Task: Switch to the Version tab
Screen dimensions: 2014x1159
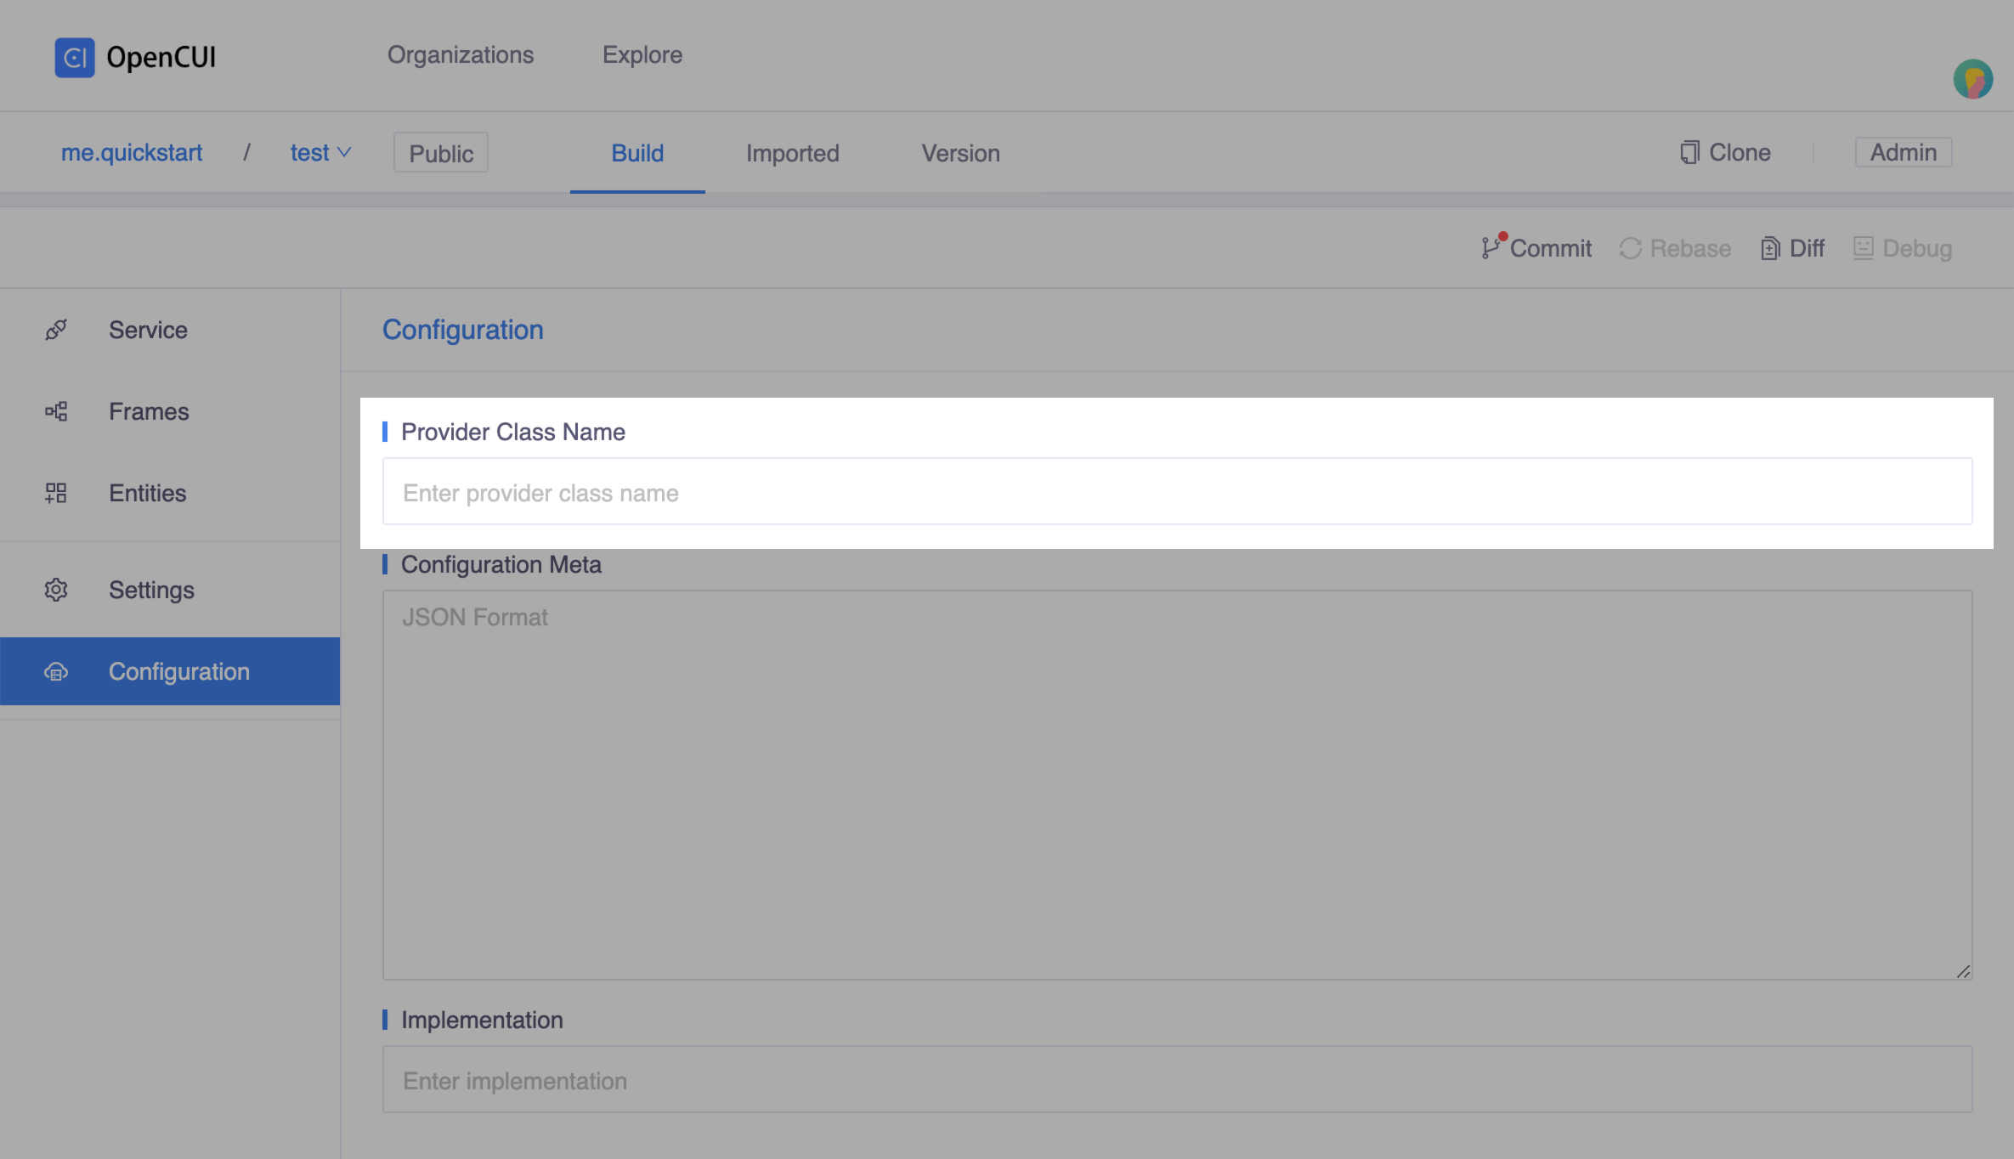Action: tap(961, 154)
